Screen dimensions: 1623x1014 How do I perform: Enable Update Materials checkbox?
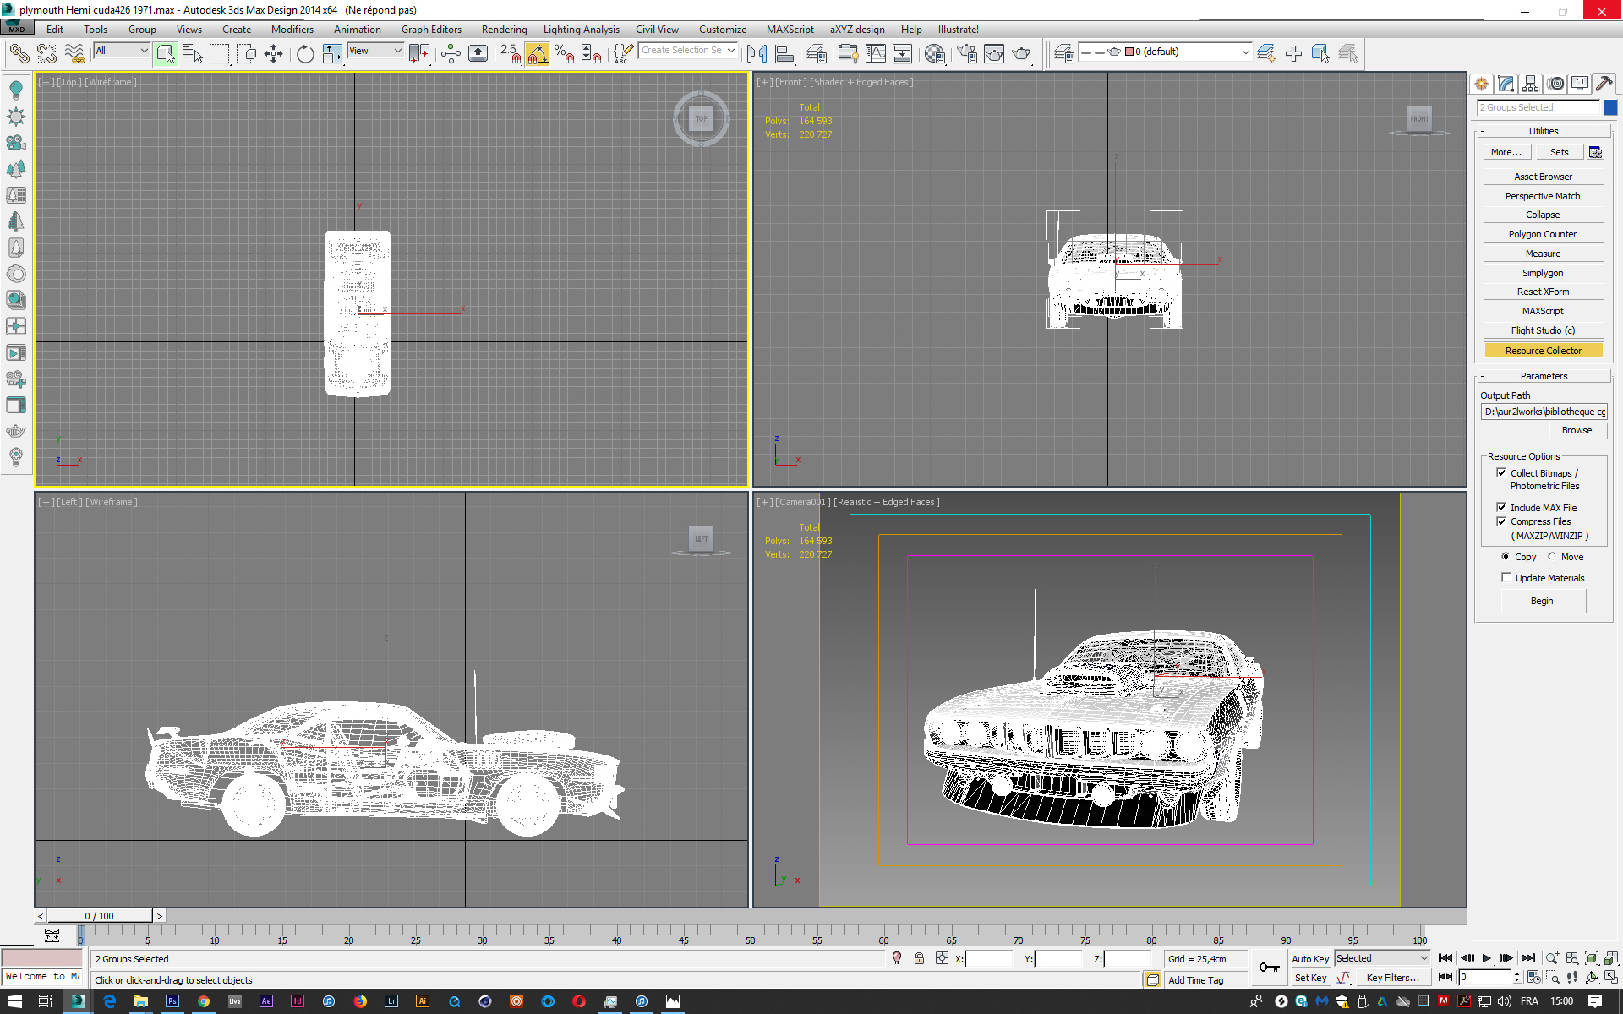point(1506,578)
